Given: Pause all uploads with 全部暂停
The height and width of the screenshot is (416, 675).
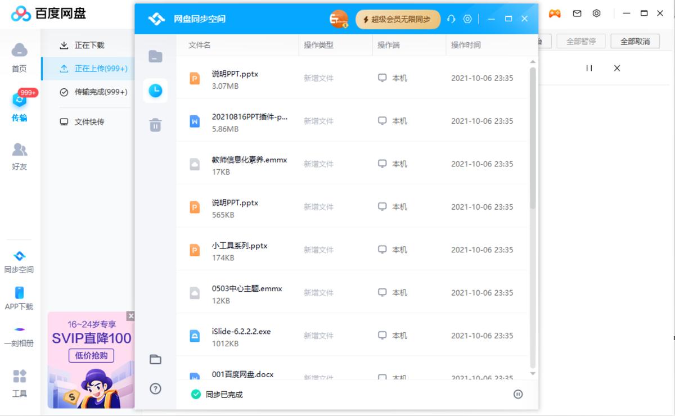Looking at the screenshot, I should 581,41.
